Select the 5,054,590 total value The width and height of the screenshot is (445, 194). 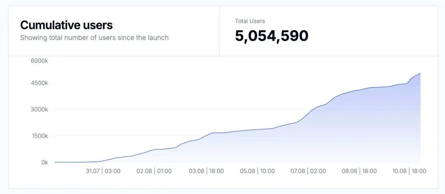point(272,36)
